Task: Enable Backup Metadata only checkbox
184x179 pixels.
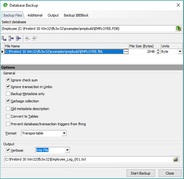Action: [8, 94]
